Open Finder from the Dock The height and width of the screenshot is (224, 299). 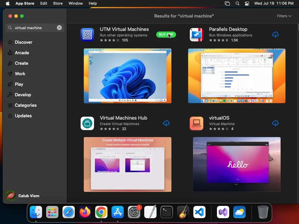click(x=36, y=212)
